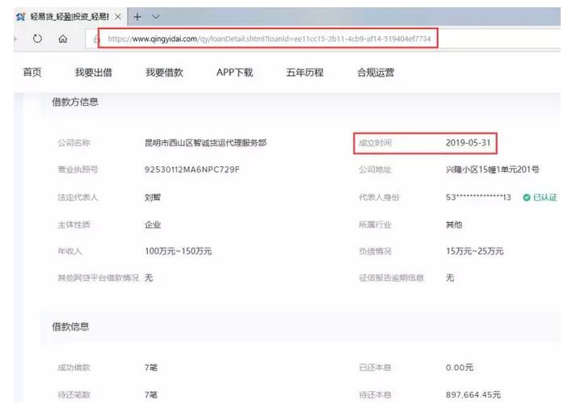Open the 五年历程 menu item
Viewport: 576px width, 416px height.
pyautogui.click(x=305, y=73)
